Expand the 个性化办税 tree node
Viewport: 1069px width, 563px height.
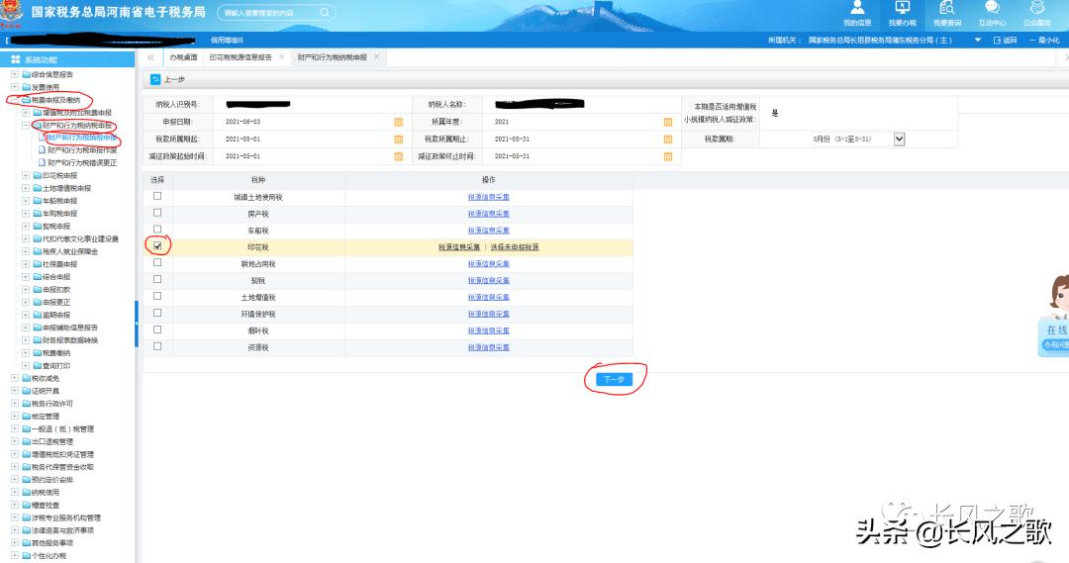pos(14,555)
